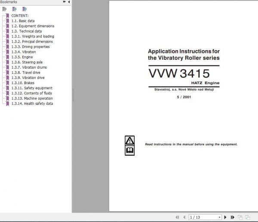Open bookmark 1.3.3. Driving properties
Image resolution: width=258 pixels, height=222 pixels.
tap(31, 47)
